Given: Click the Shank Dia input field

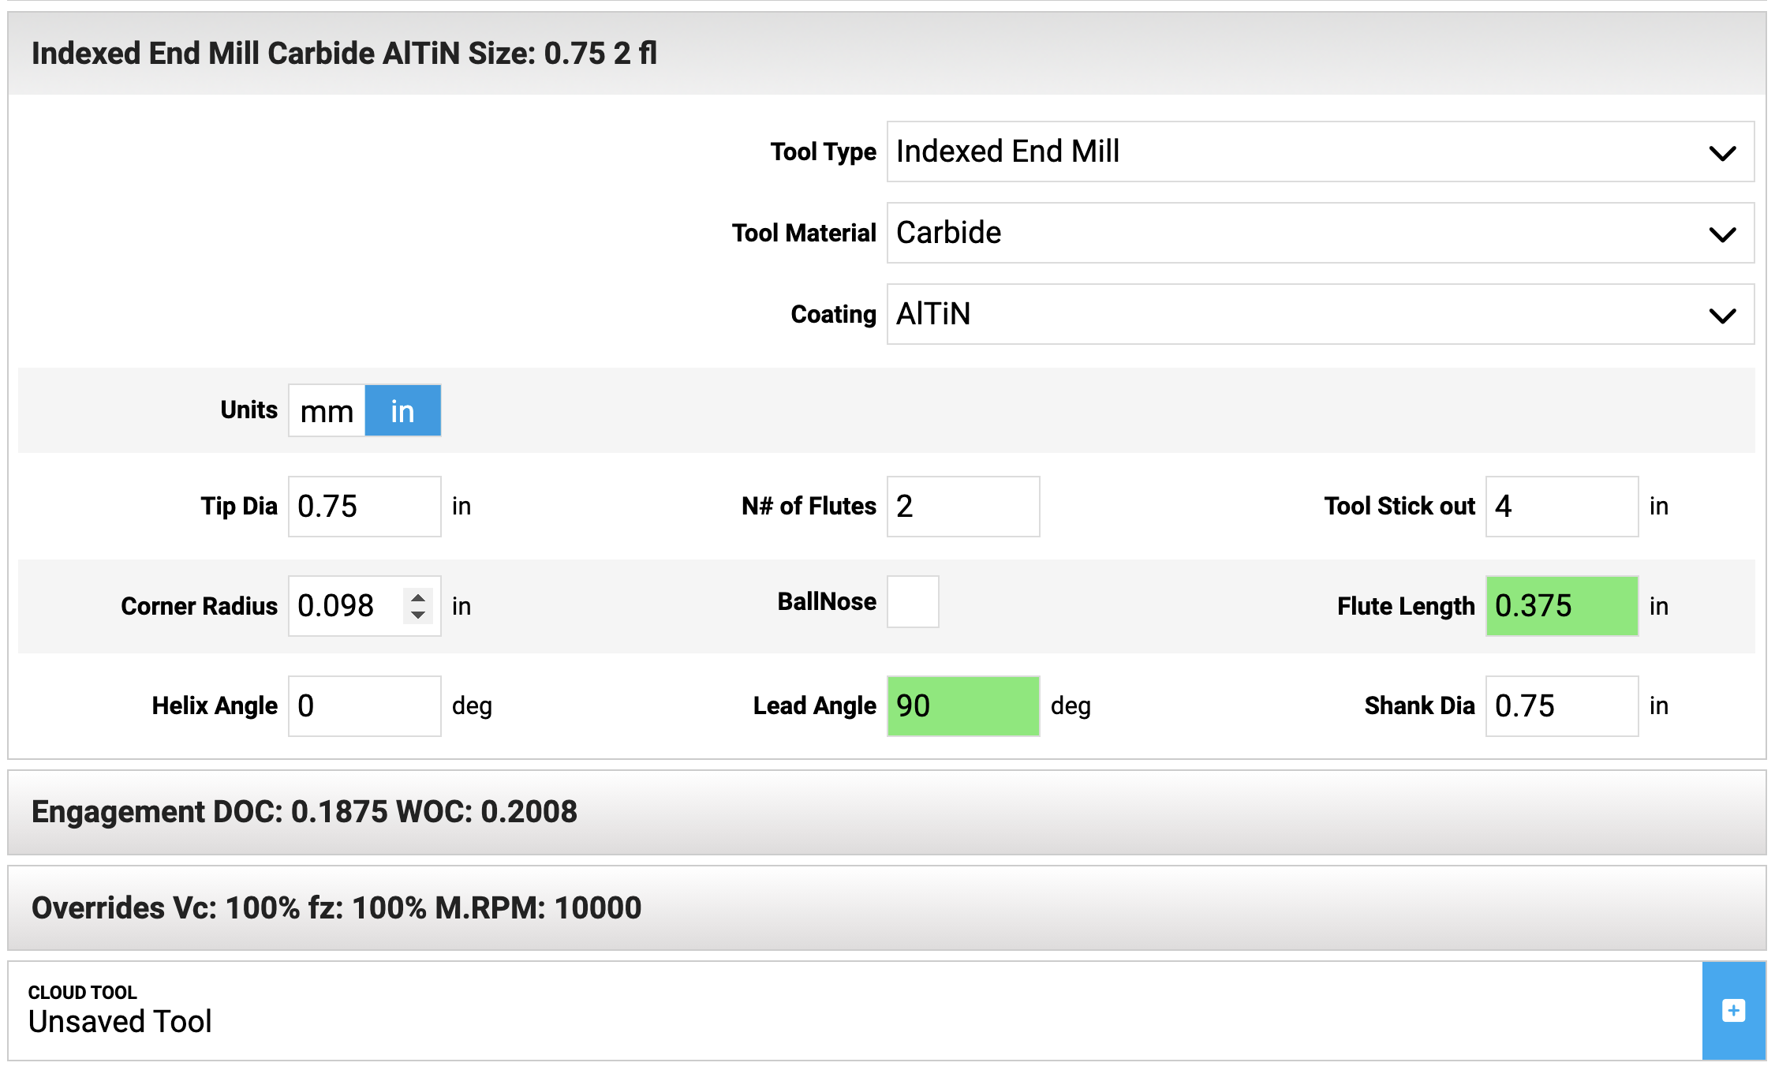Looking at the screenshot, I should pyautogui.click(x=1561, y=706).
